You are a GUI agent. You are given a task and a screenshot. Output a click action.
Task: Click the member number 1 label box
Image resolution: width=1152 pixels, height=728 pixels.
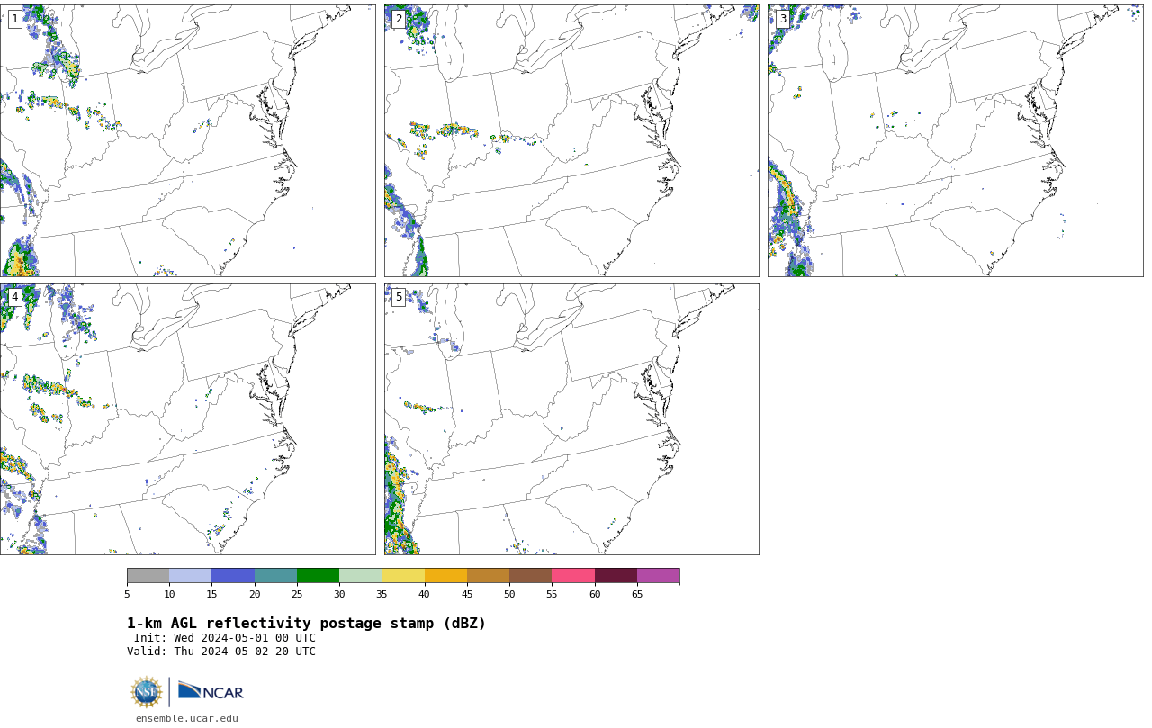(x=14, y=19)
